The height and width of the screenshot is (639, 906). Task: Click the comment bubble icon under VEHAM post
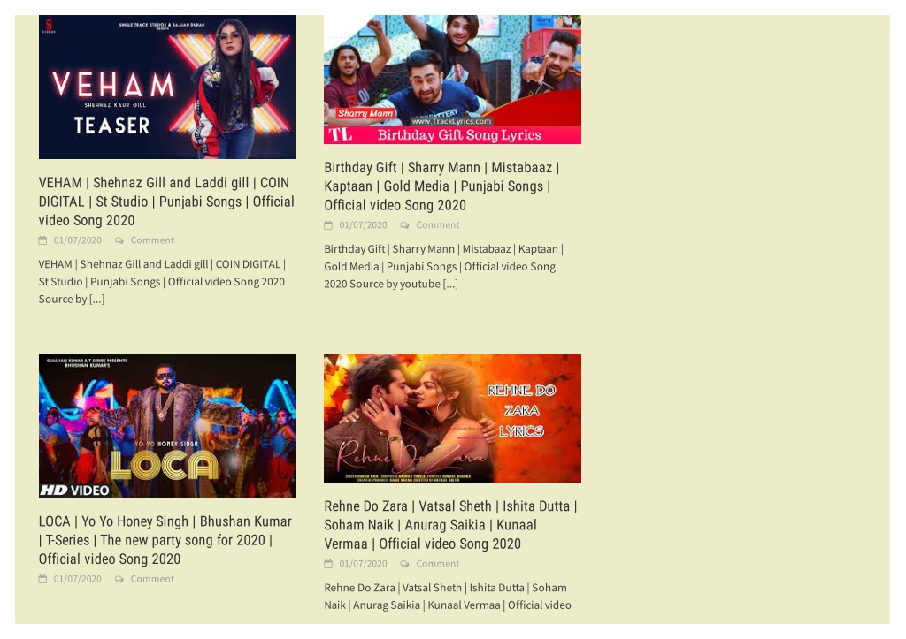(119, 240)
